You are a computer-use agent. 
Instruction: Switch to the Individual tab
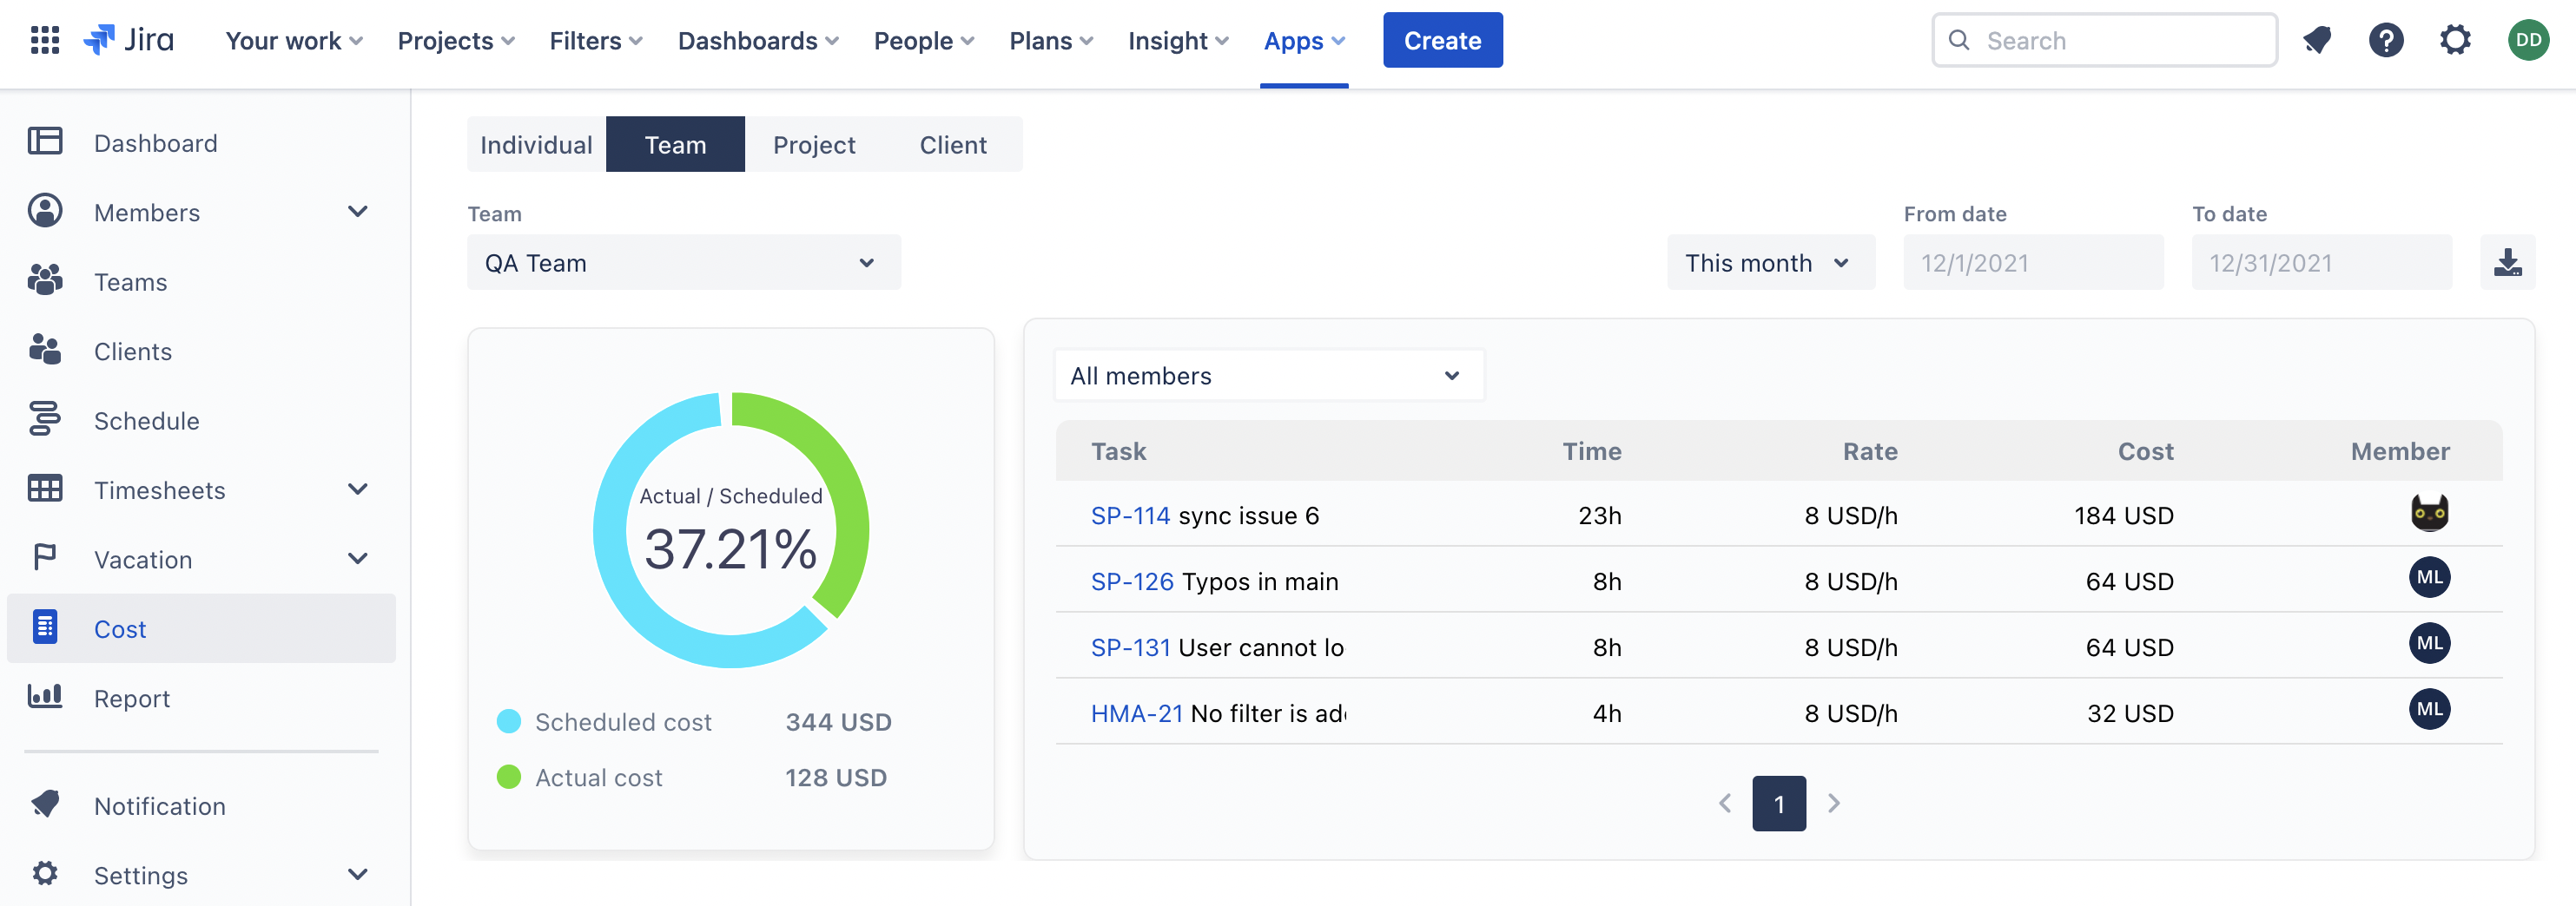click(x=536, y=145)
